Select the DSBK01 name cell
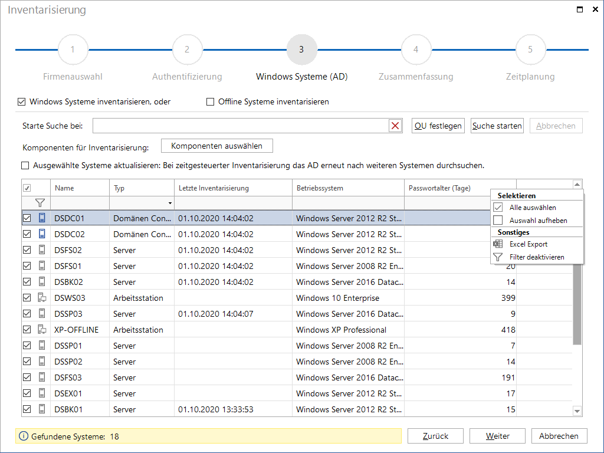Image resolution: width=604 pixels, height=453 pixels. (x=80, y=409)
